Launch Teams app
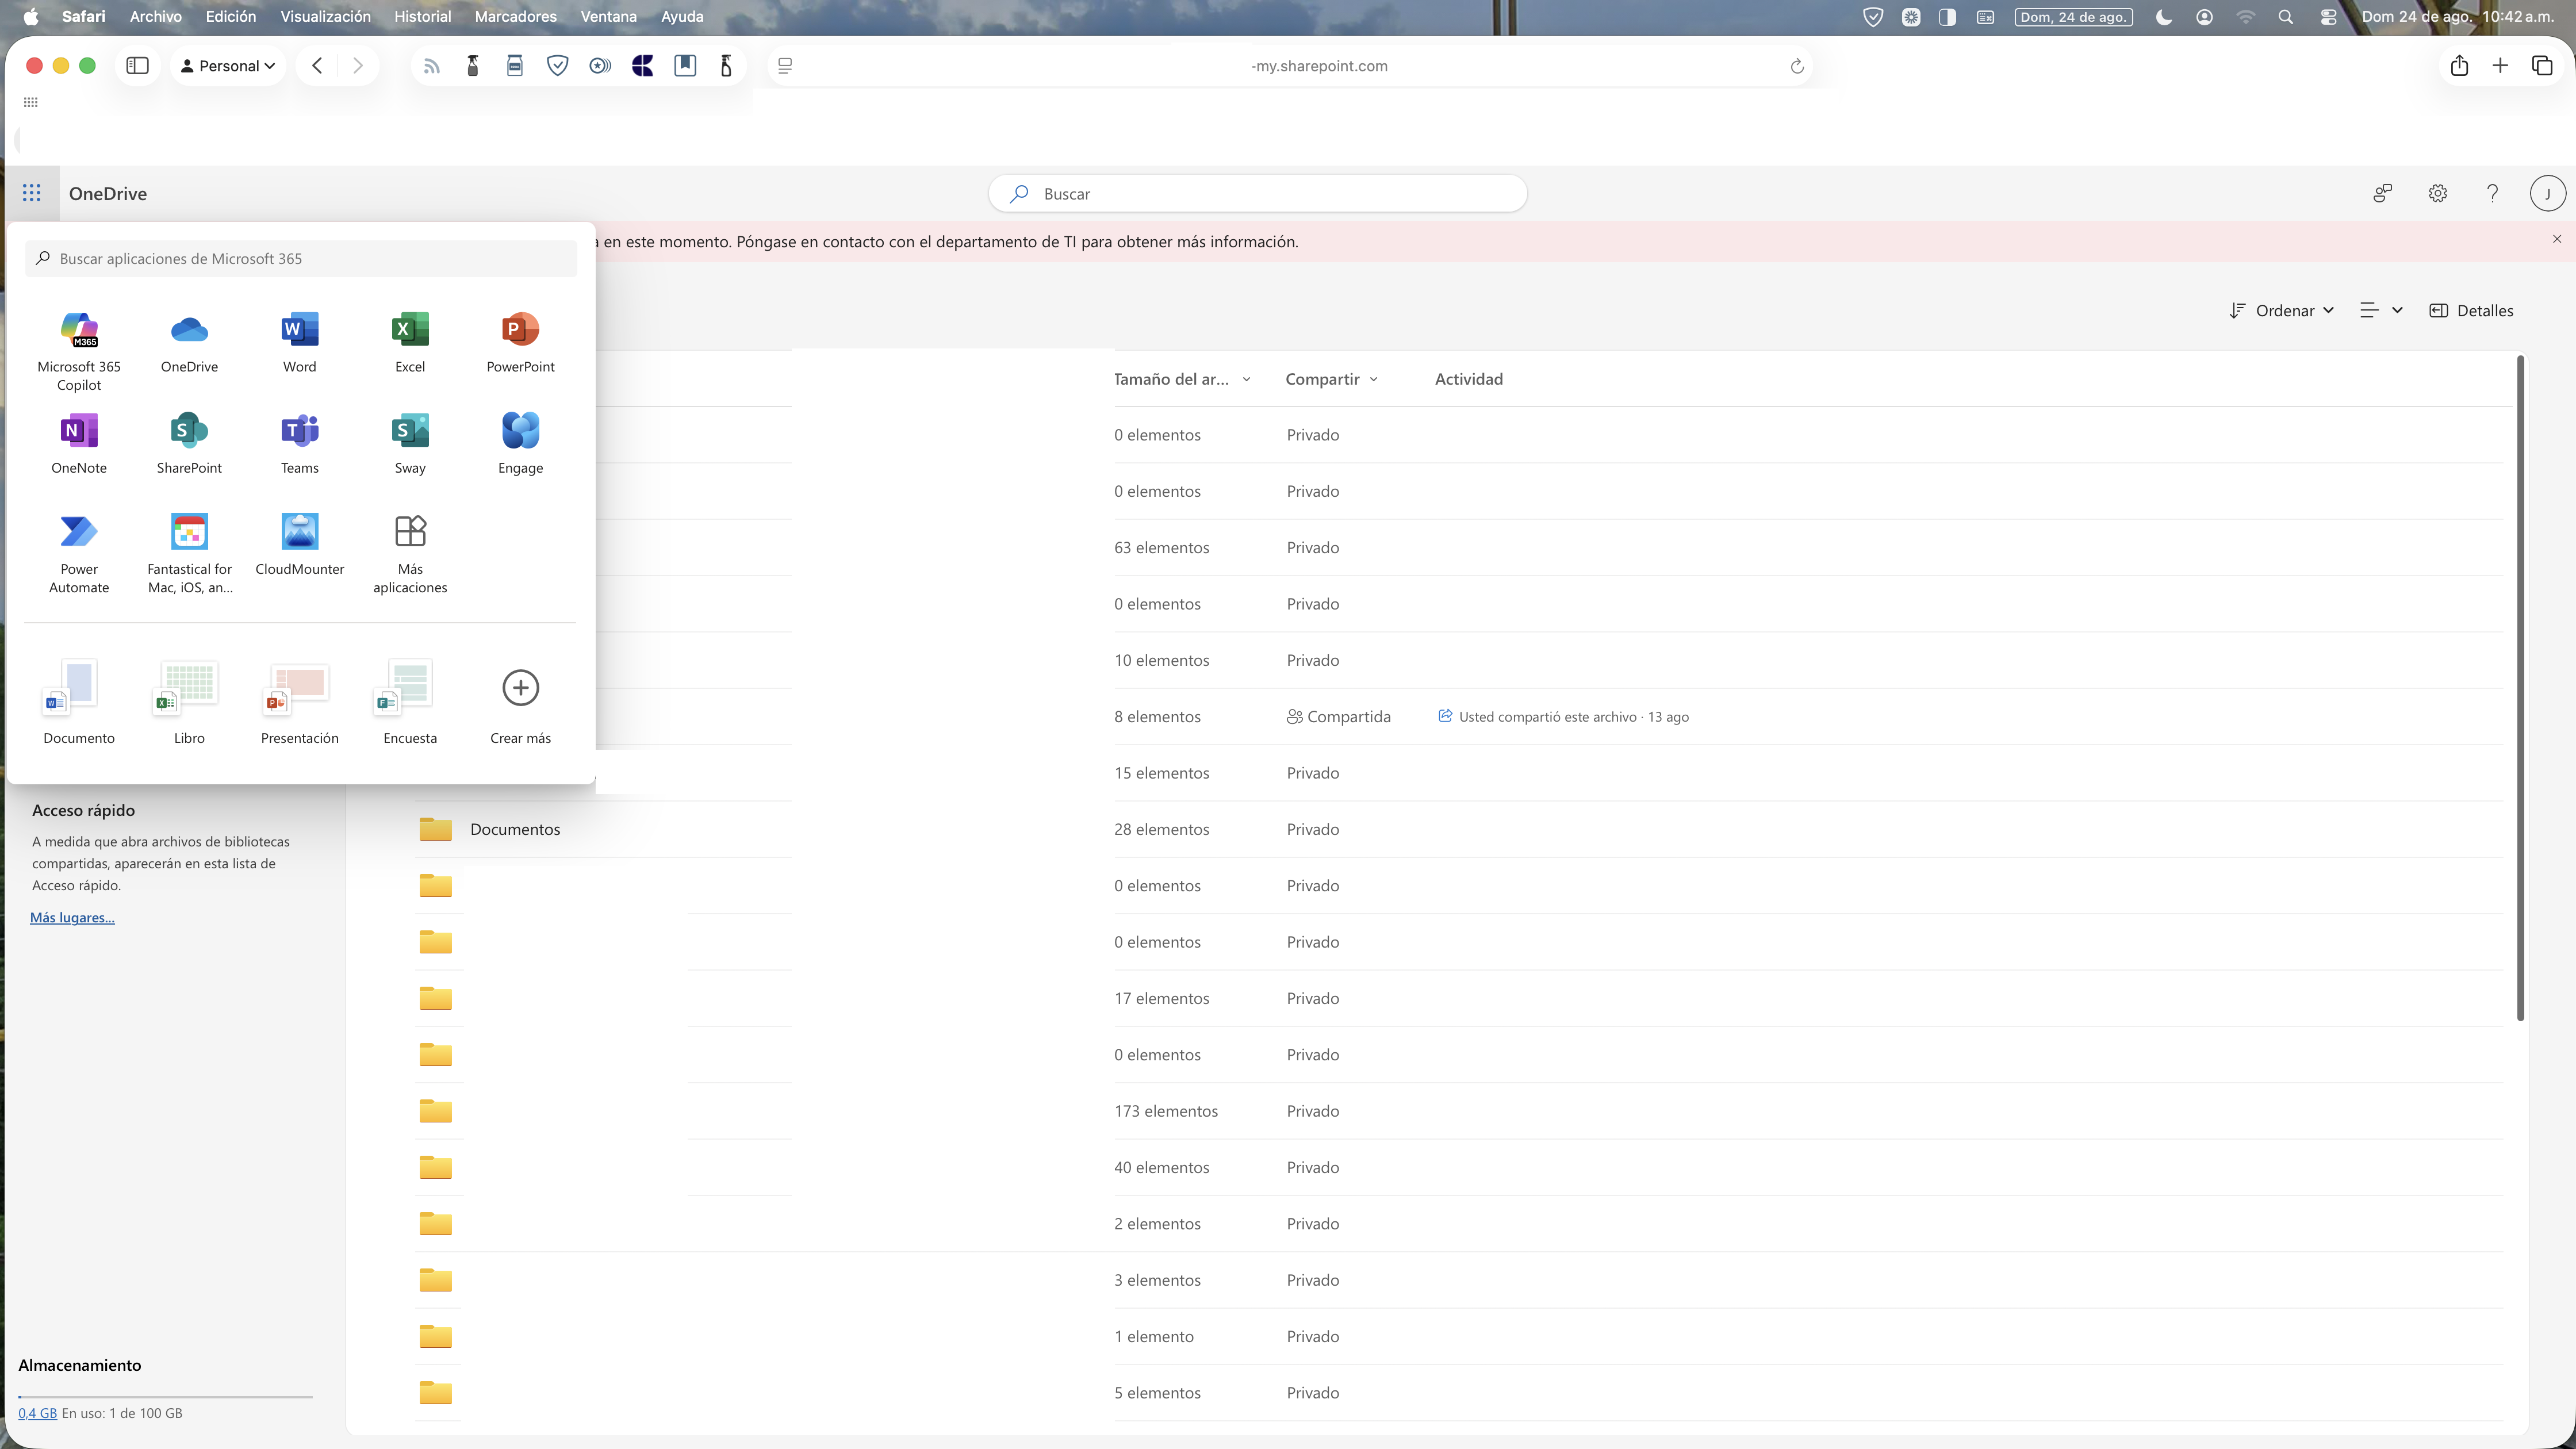The height and width of the screenshot is (1449, 2576). (299, 444)
